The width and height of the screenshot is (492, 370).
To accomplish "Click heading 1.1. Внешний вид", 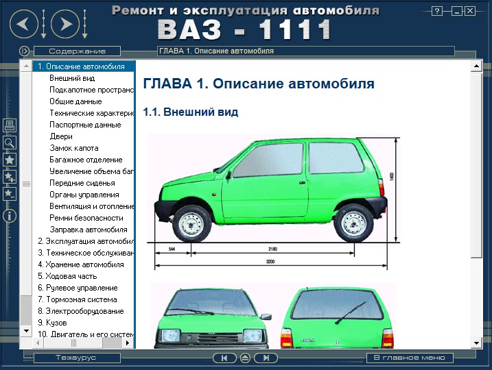I will click(x=191, y=112).
